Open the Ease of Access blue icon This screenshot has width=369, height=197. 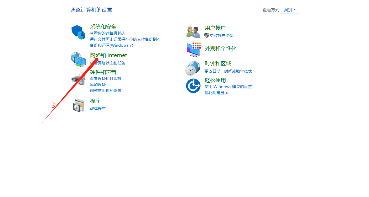pyautogui.click(x=193, y=86)
